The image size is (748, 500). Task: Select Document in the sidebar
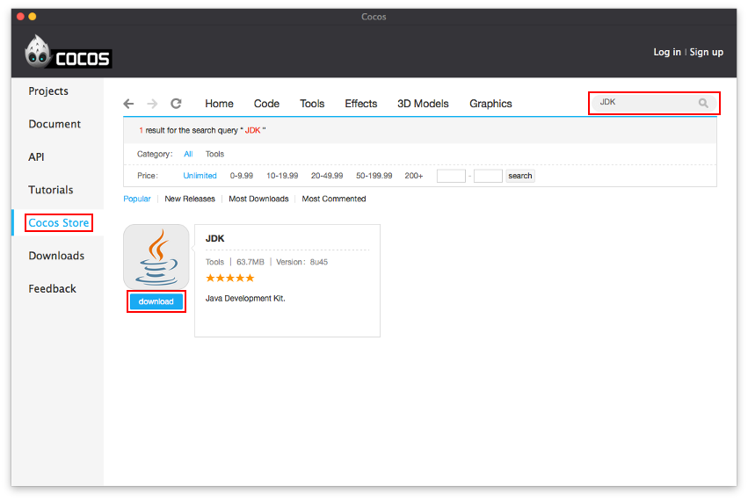click(x=54, y=124)
